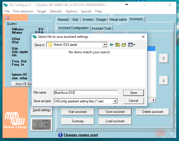The height and width of the screenshot is (141, 179).
Task: Close the save assistant settings dialog
Action: 143,37
